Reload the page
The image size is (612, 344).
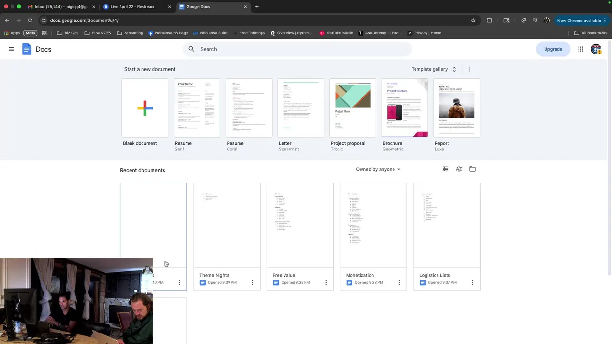(x=30, y=21)
